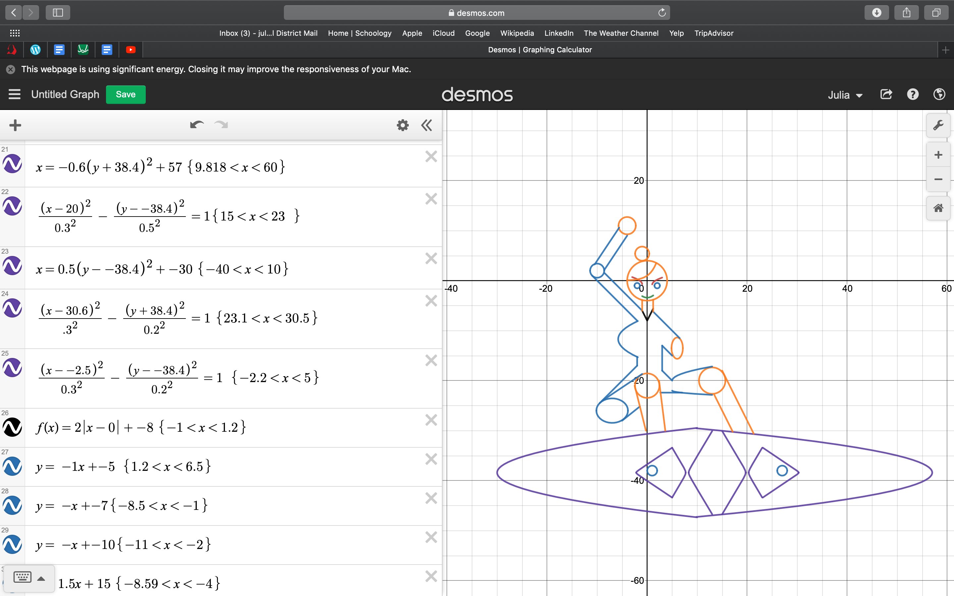This screenshot has height=596, width=954.
Task: Reset to default zoom with home icon
Action: [x=939, y=208]
